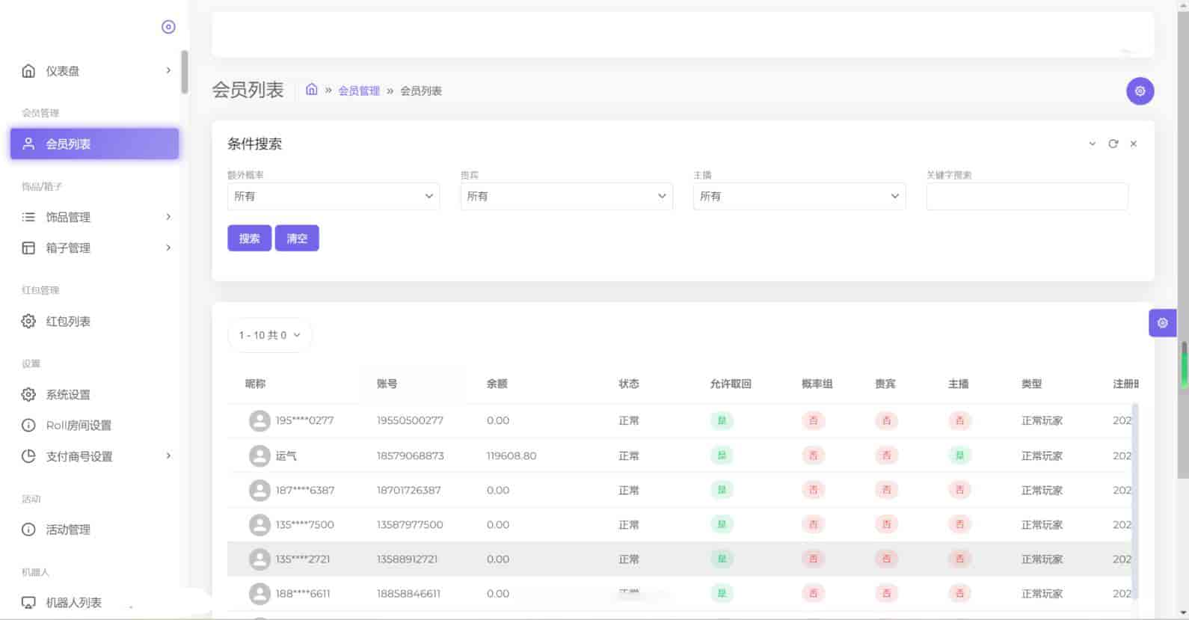Click the 关键字搜索 input field
1189x620 pixels.
coord(1027,196)
